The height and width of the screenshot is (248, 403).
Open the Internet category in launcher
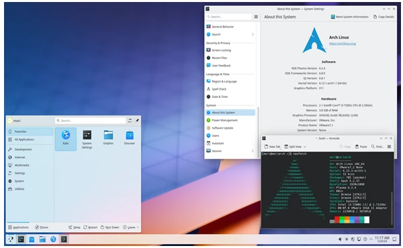30,158
